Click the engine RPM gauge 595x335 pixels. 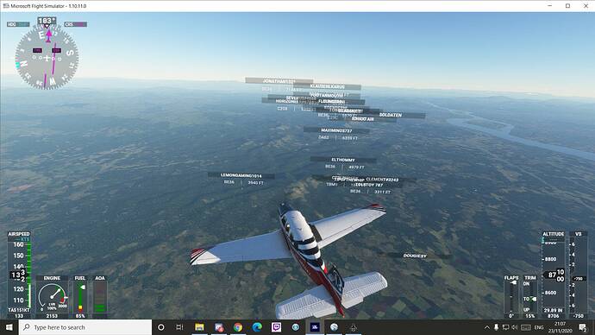52,297
